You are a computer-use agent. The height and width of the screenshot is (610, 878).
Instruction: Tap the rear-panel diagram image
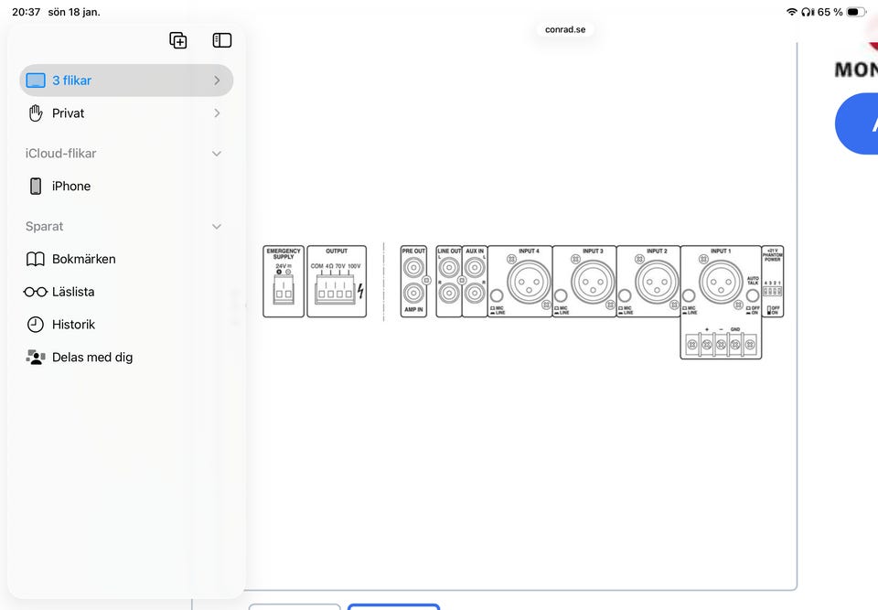coord(523,302)
